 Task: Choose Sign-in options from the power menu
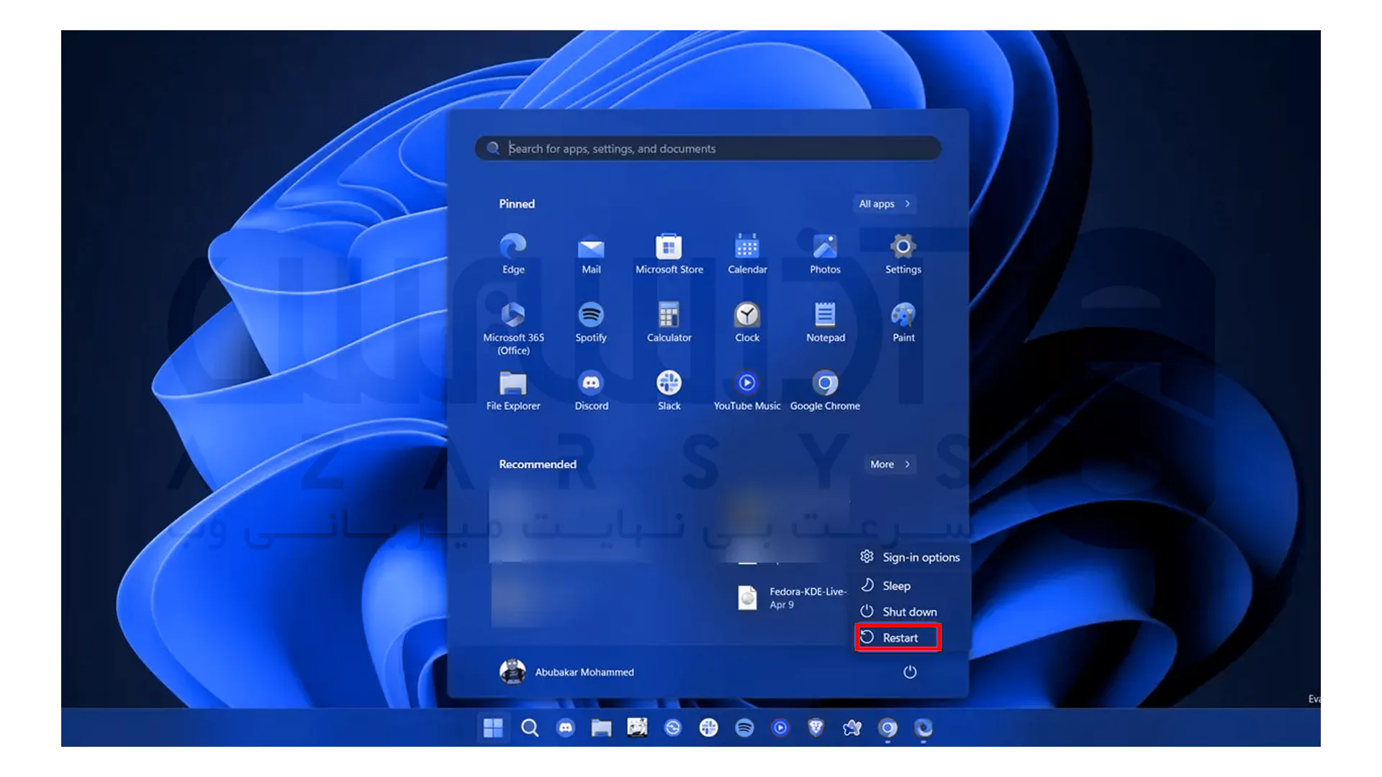click(911, 557)
